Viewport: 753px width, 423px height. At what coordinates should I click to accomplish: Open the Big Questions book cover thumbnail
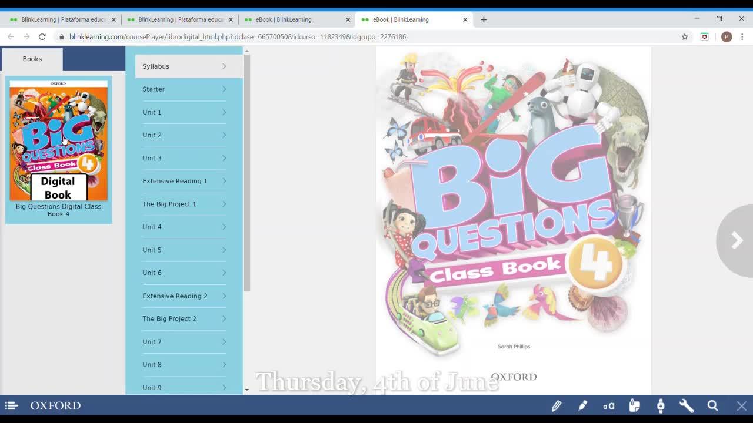pos(58,140)
